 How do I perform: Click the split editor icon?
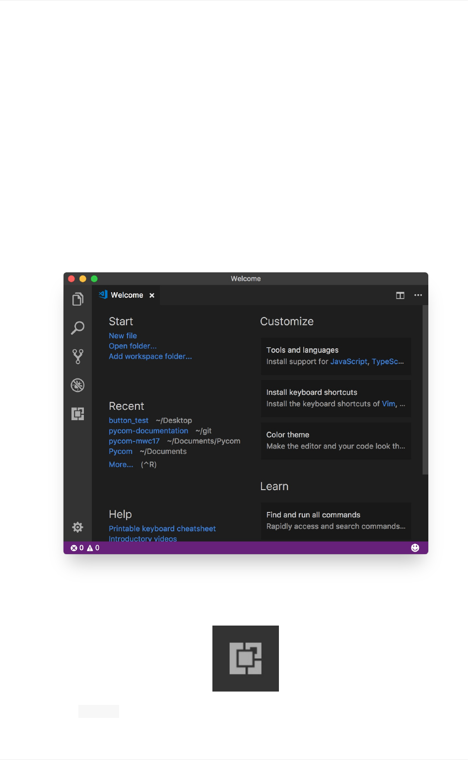[x=400, y=295]
